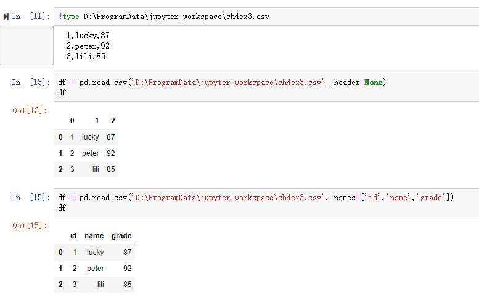Image resolution: width=479 pixels, height=295 pixels.
Task: Click the 'Out[13]:' prompt label
Action: point(30,111)
